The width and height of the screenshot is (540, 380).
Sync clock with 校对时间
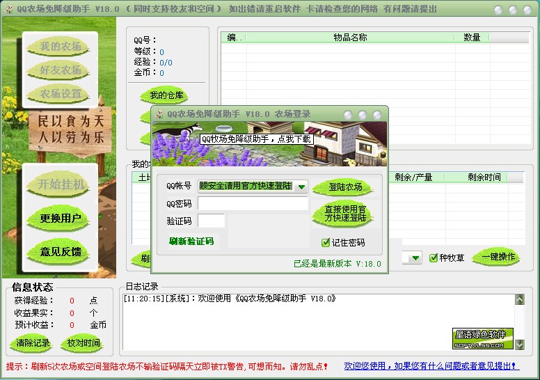[x=83, y=343]
